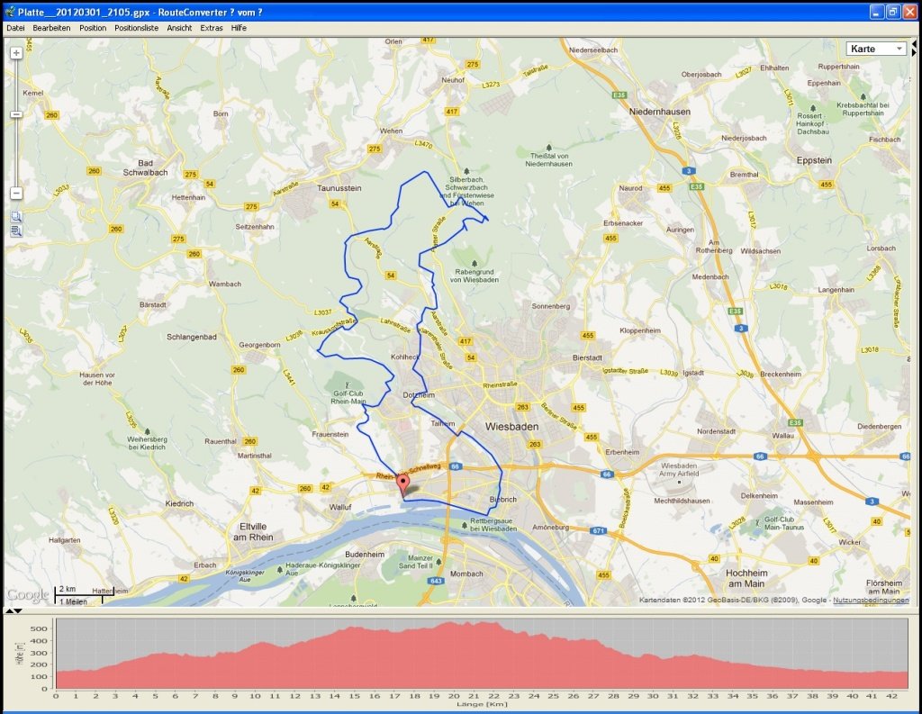Click the Eppstein label on the map
Screen dimensions: 922x714
(814, 160)
